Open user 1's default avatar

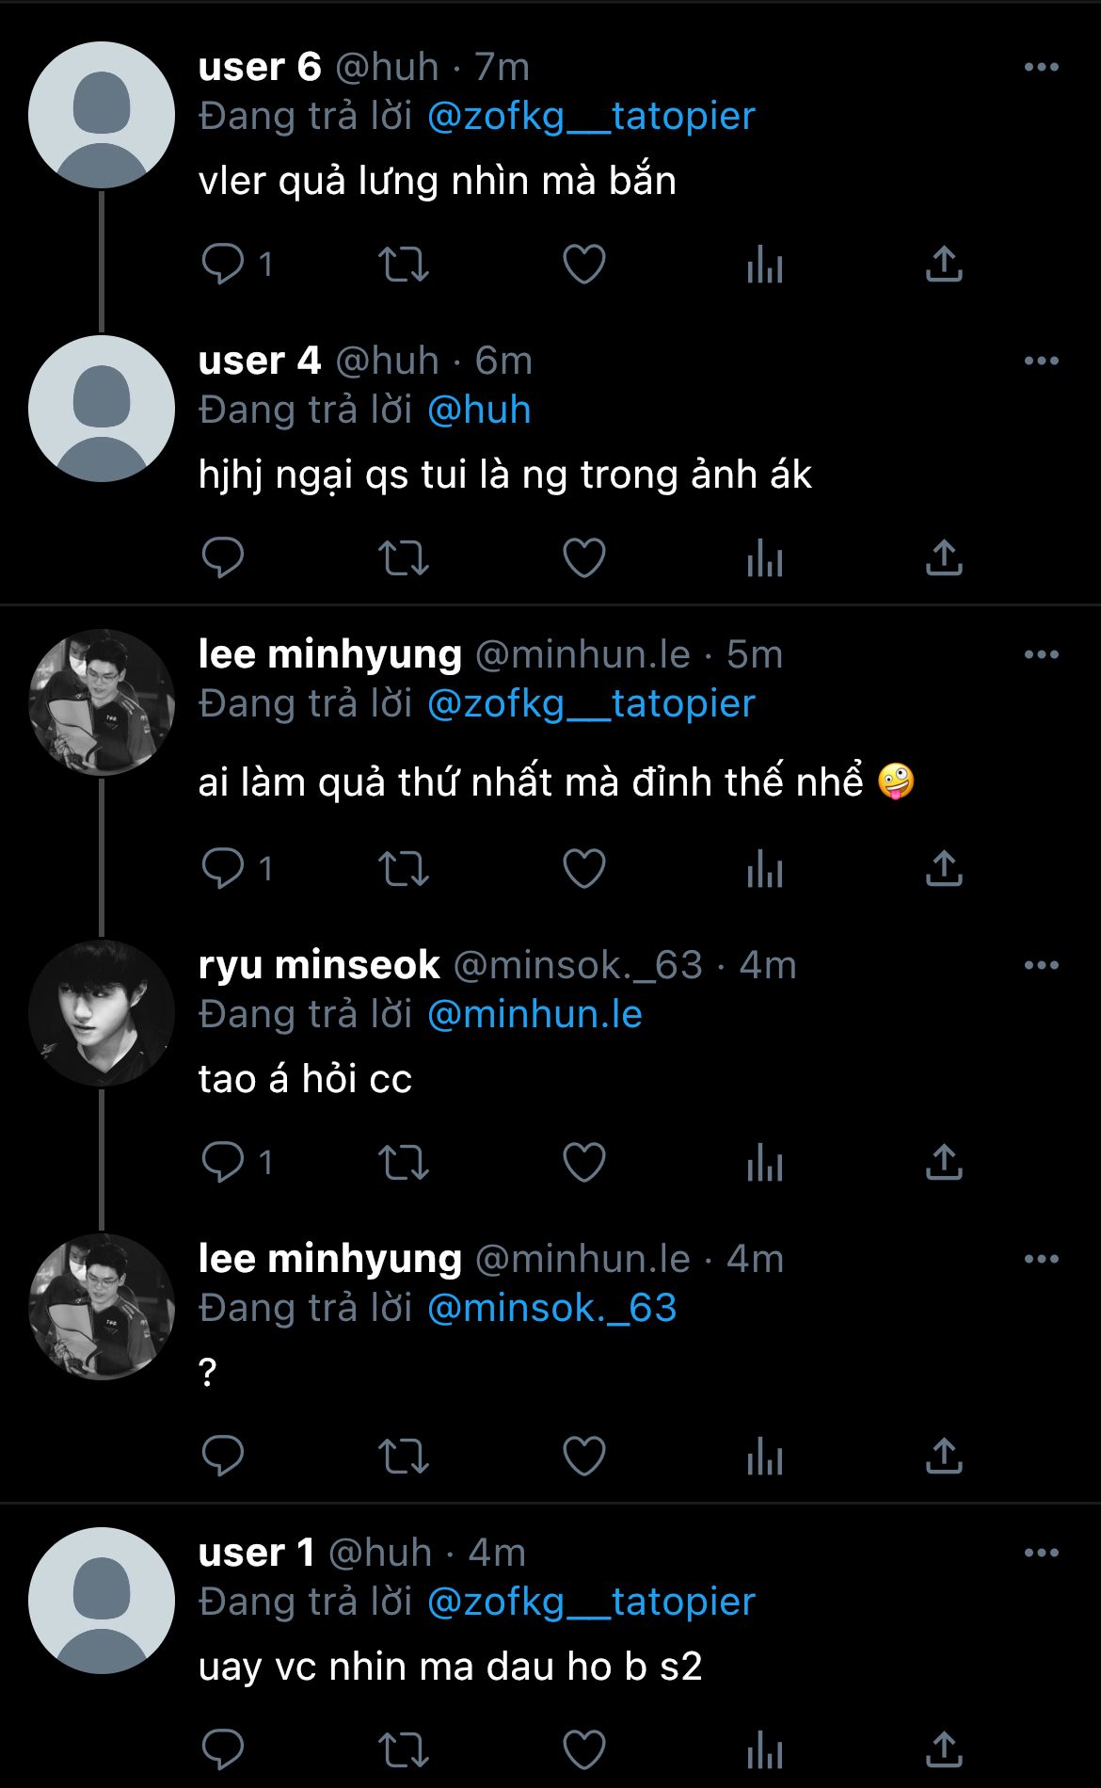[x=102, y=1601]
